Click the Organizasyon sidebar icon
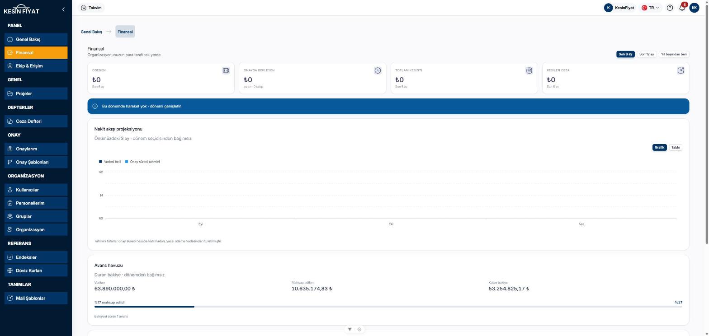The image size is (709, 336). point(10,230)
